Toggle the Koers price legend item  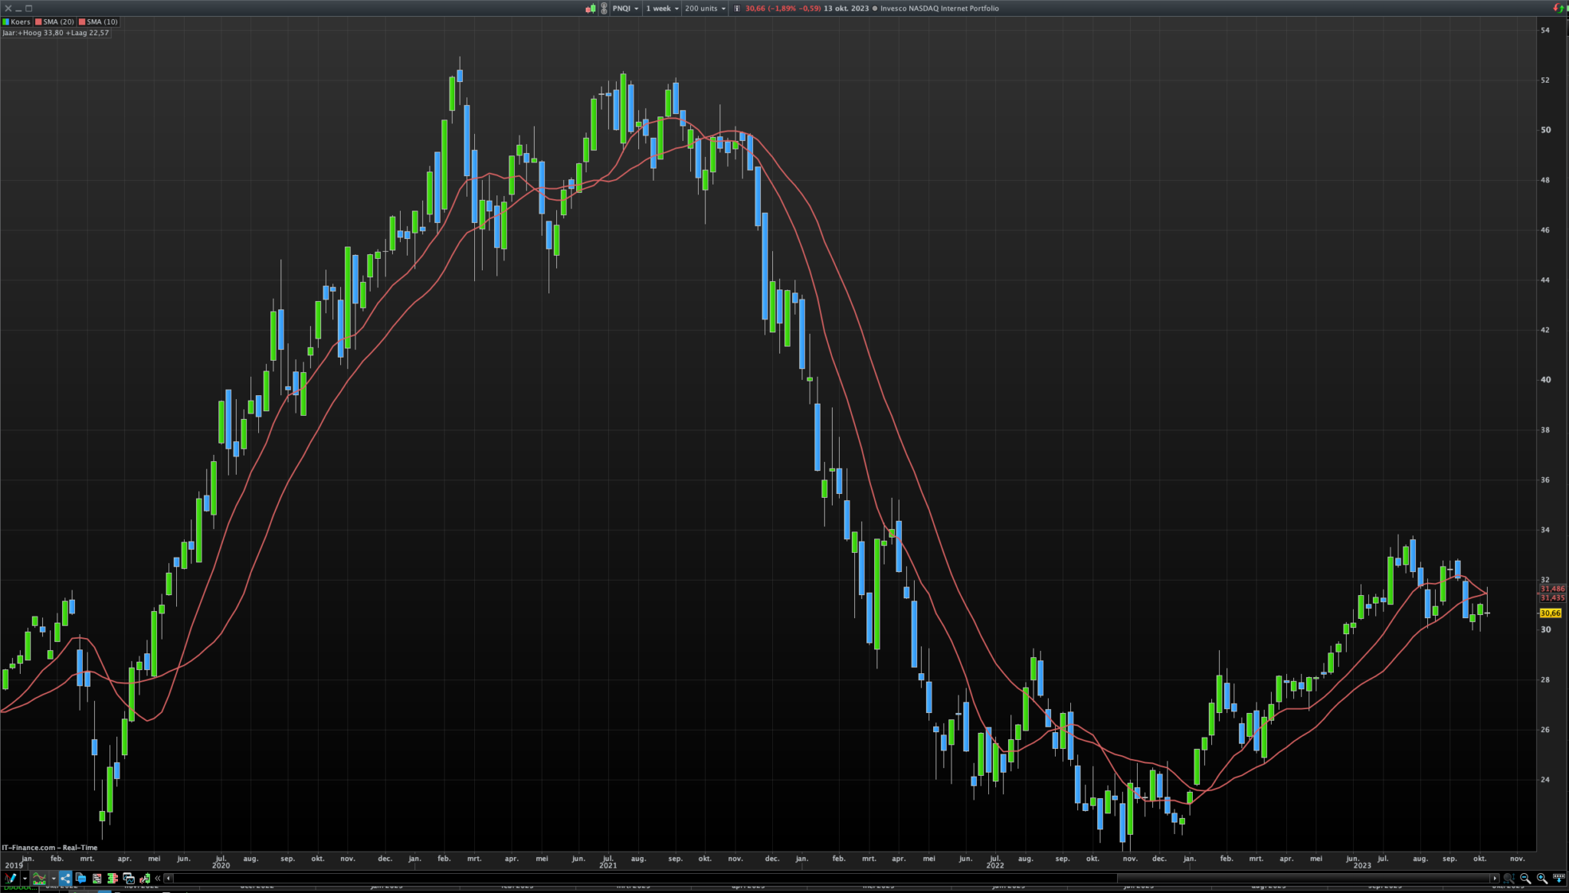tap(16, 21)
